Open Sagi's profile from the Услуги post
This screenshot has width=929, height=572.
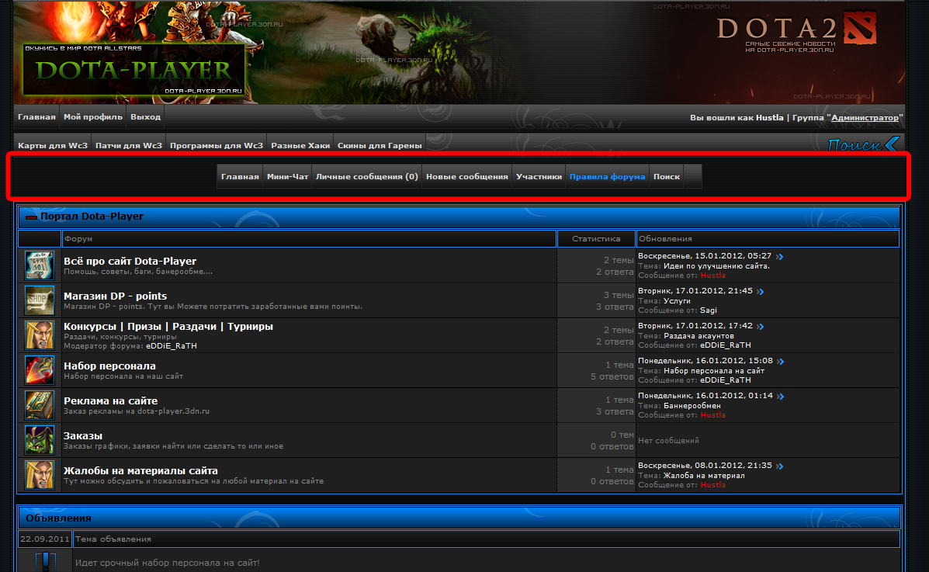coord(709,310)
